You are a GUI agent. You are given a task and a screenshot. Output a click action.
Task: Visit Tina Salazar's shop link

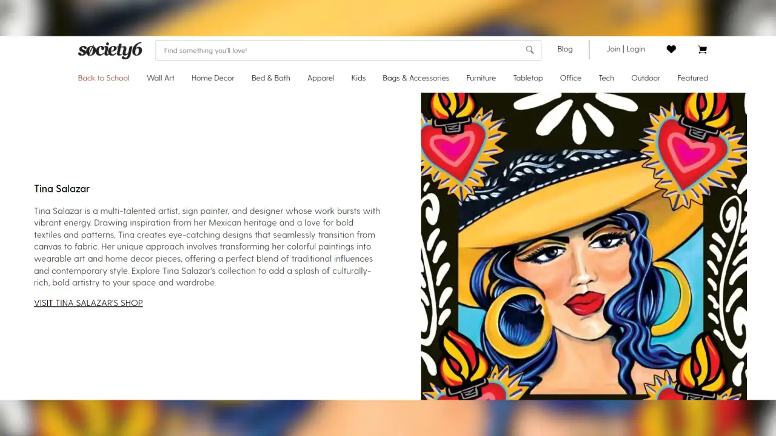click(x=89, y=303)
